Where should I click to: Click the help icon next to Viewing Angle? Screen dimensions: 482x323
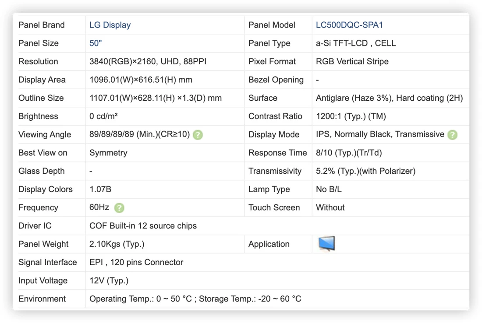coord(198,135)
